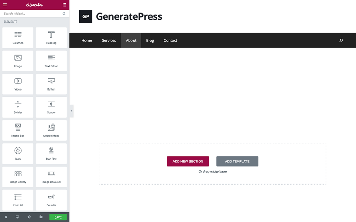The height and width of the screenshot is (222, 356).
Task: Open responsive mode monitor icon
Action: tap(17, 217)
